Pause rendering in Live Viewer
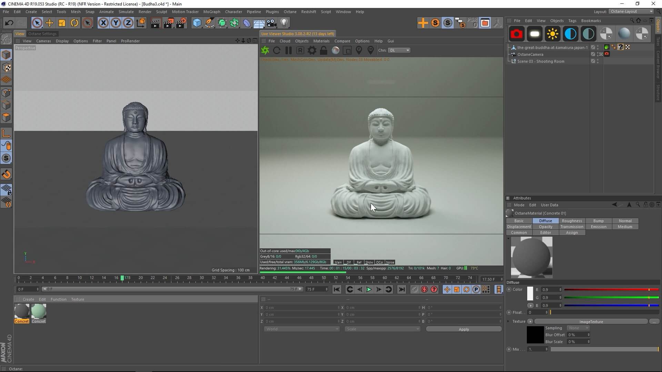The width and height of the screenshot is (662, 372). tap(288, 50)
